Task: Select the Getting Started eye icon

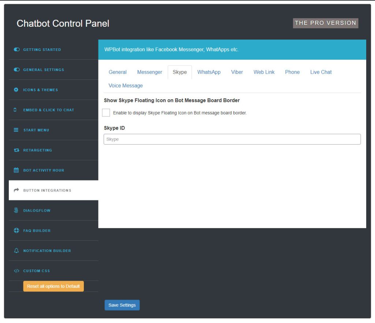Action: point(16,49)
